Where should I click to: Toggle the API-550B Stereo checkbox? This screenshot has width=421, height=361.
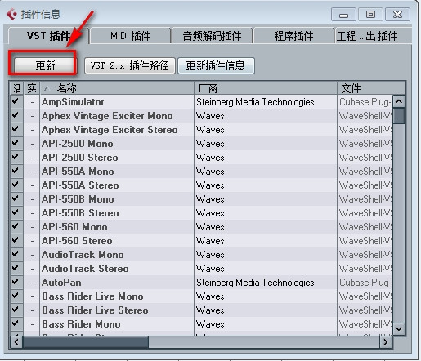click(x=16, y=212)
